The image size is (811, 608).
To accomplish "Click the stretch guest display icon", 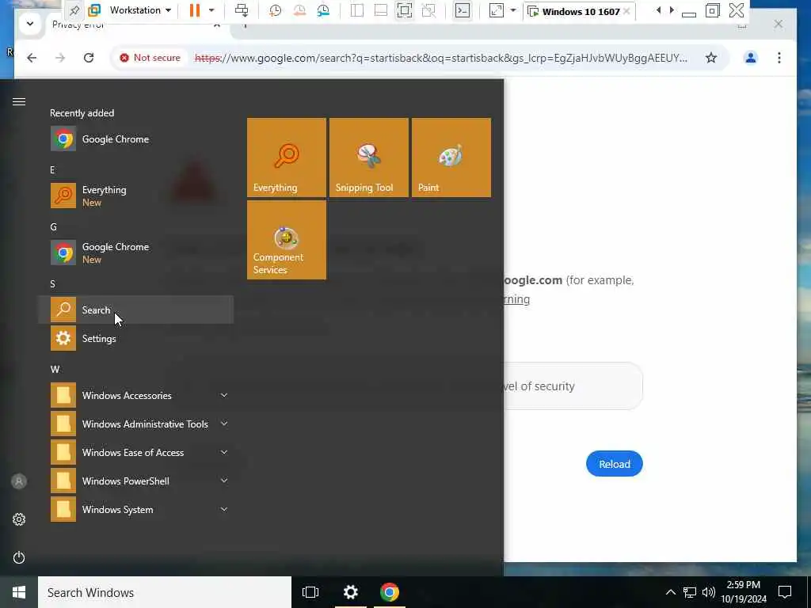I will coord(496,10).
